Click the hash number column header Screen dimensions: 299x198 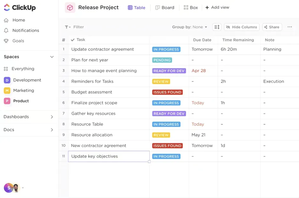(64, 40)
